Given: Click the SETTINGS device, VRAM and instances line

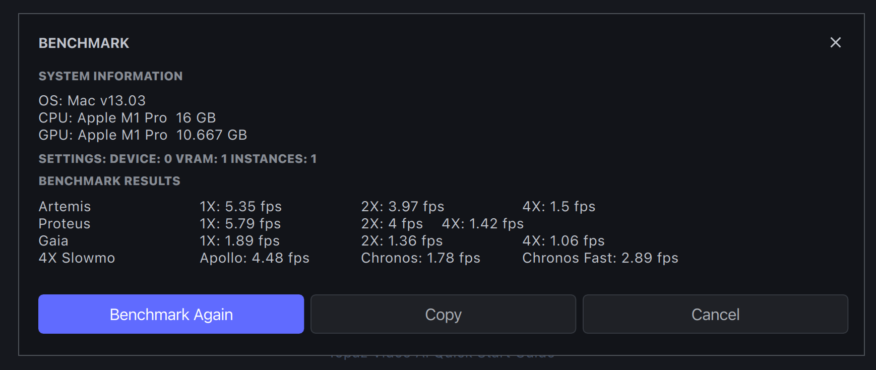Looking at the screenshot, I should pyautogui.click(x=177, y=159).
